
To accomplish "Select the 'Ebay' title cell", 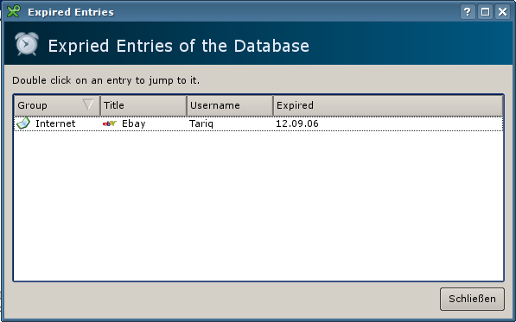I will pyautogui.click(x=143, y=123).
